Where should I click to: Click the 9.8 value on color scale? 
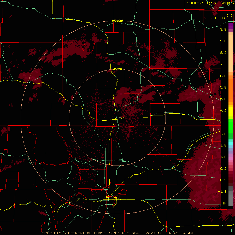(x=223, y=29)
